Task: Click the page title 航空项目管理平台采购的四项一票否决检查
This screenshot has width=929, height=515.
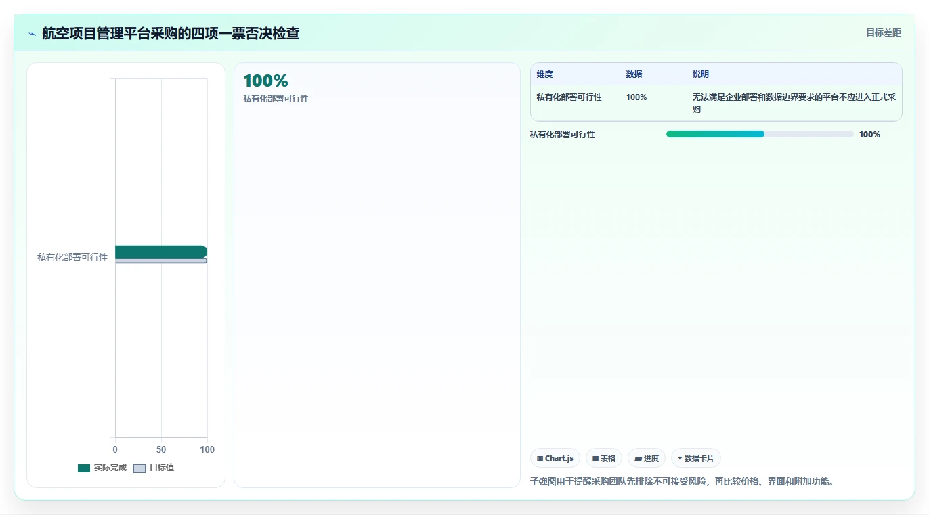Action: click(x=171, y=33)
